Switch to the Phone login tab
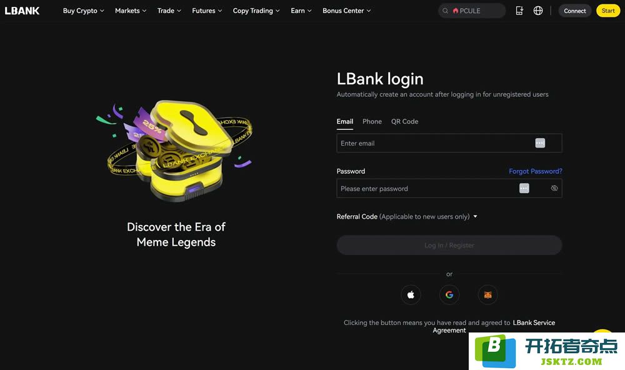Image resolution: width=625 pixels, height=370 pixels. click(372, 122)
